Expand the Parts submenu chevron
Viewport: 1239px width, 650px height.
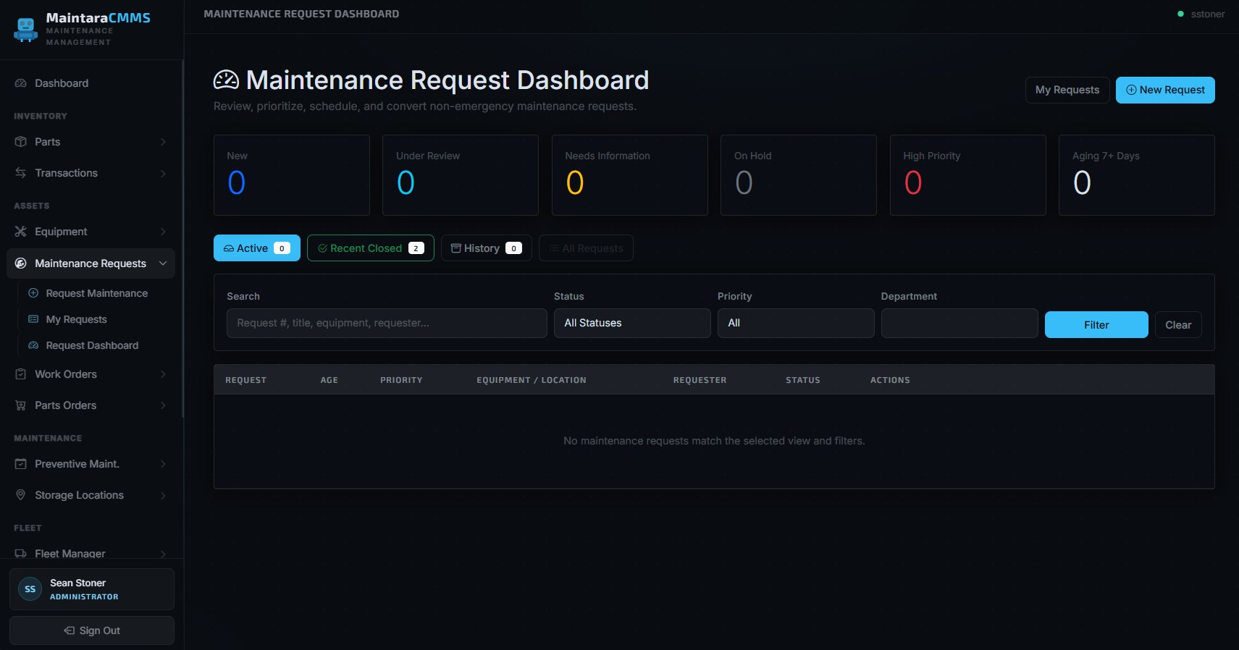[163, 142]
